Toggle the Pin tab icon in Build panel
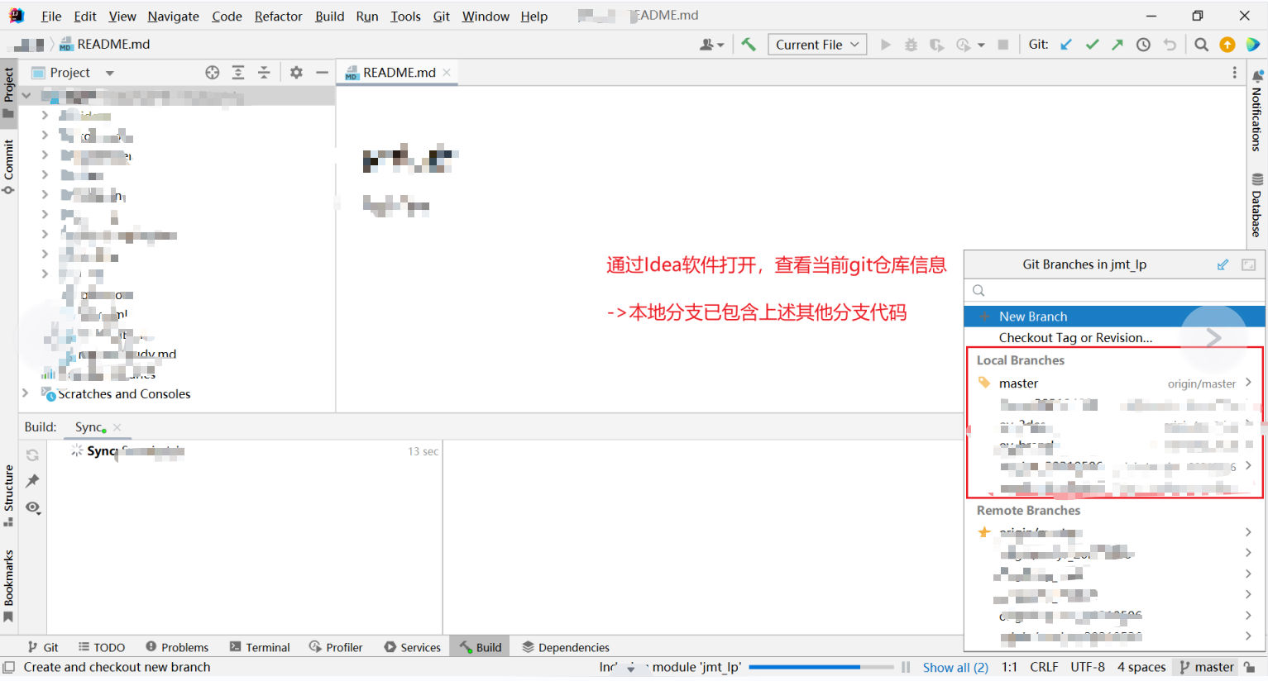The width and height of the screenshot is (1268, 681). tap(33, 481)
